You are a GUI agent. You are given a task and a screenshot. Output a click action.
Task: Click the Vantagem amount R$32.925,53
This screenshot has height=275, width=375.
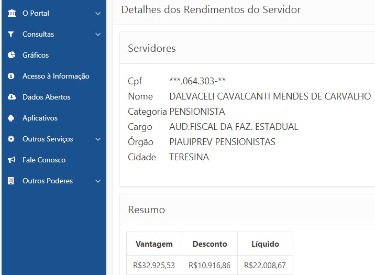tap(154, 266)
